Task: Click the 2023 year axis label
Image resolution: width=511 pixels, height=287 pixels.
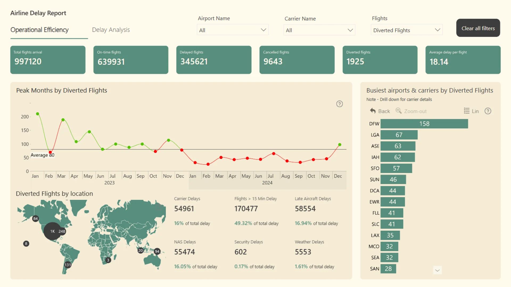Action: [109, 183]
